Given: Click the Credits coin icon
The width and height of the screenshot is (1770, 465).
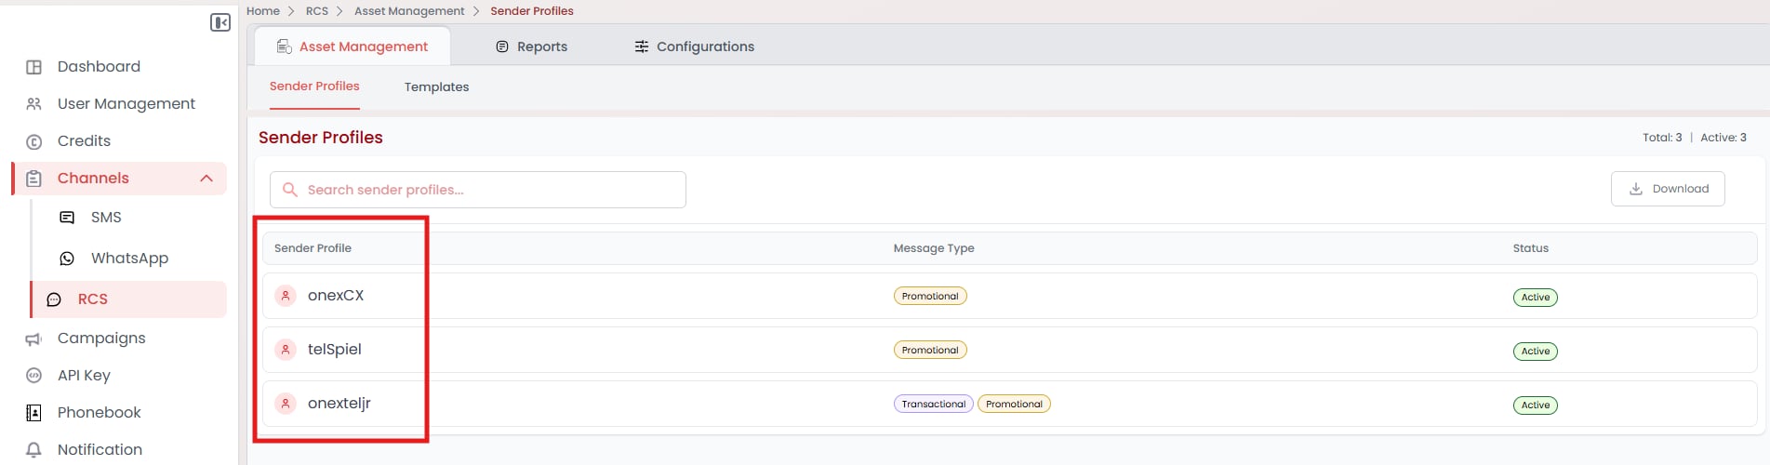Looking at the screenshot, I should point(34,141).
